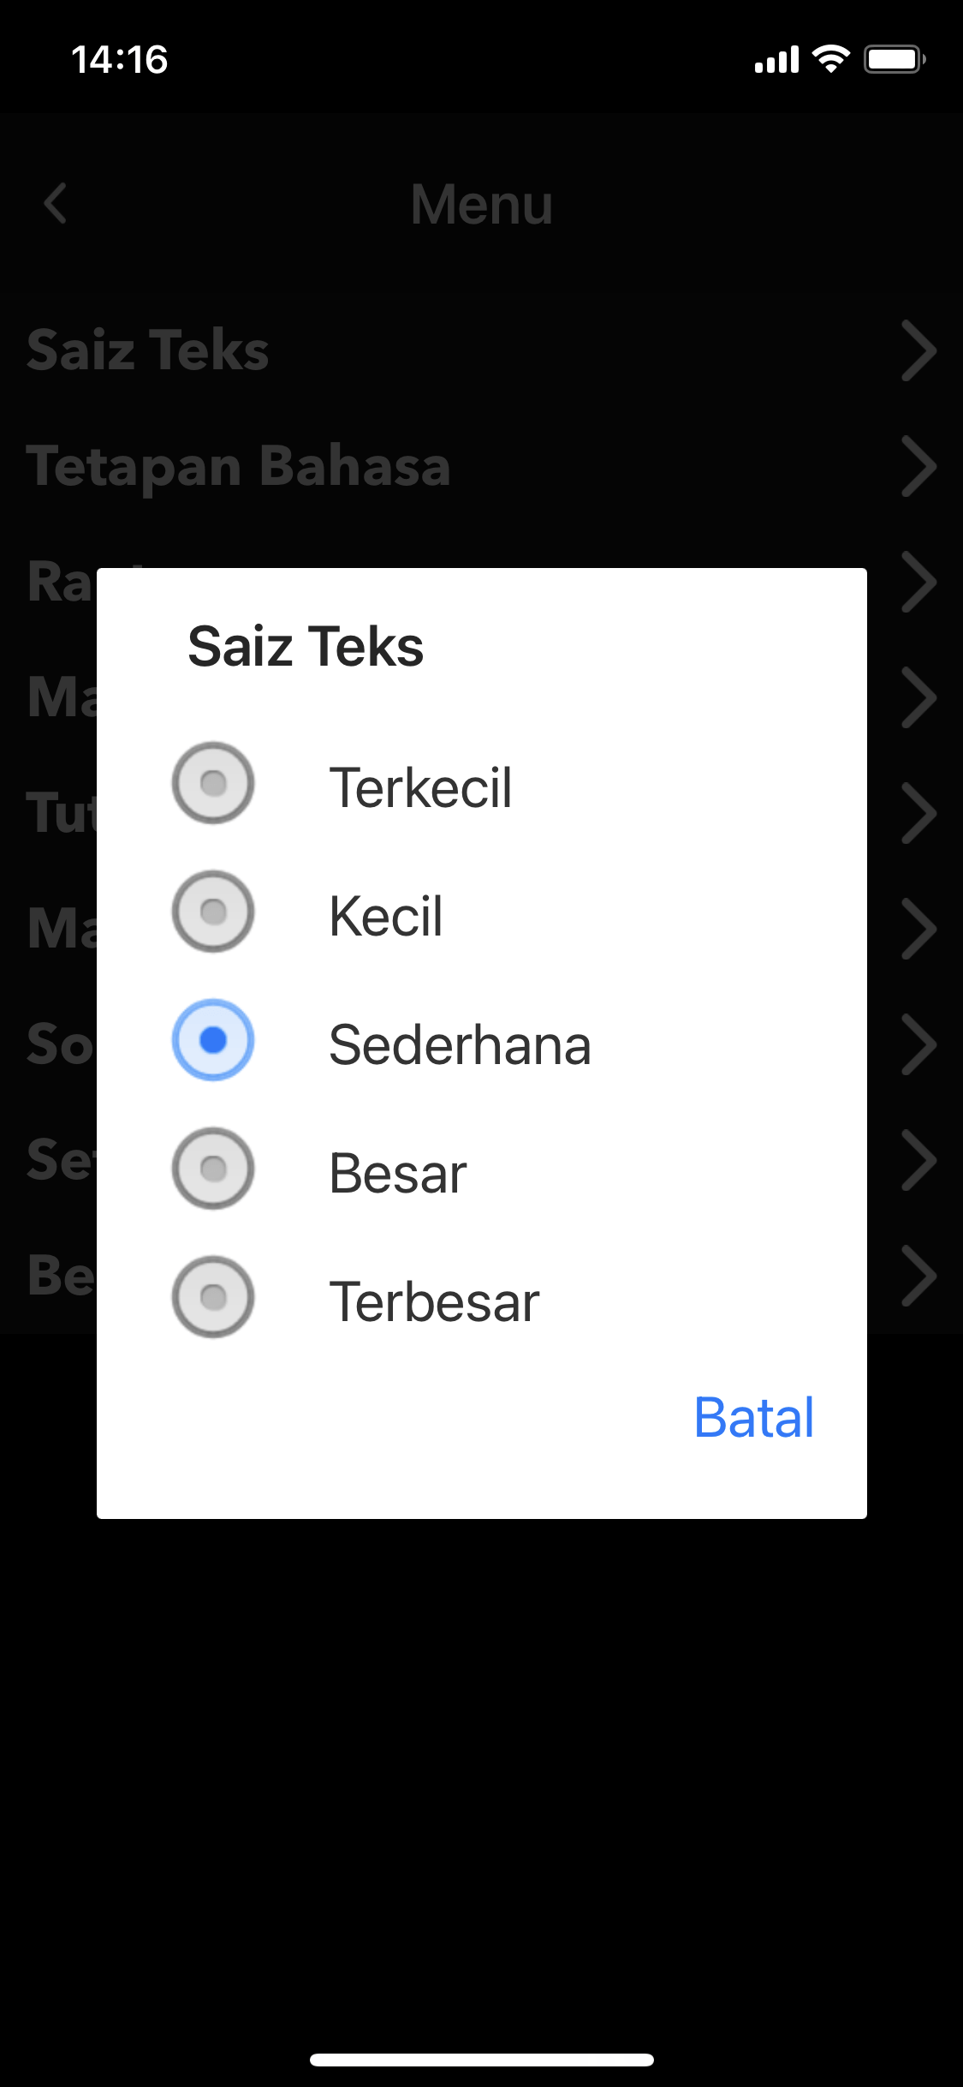The image size is (963, 2087).
Task: Open the Saiz Teks menu row
Action: coord(148,350)
